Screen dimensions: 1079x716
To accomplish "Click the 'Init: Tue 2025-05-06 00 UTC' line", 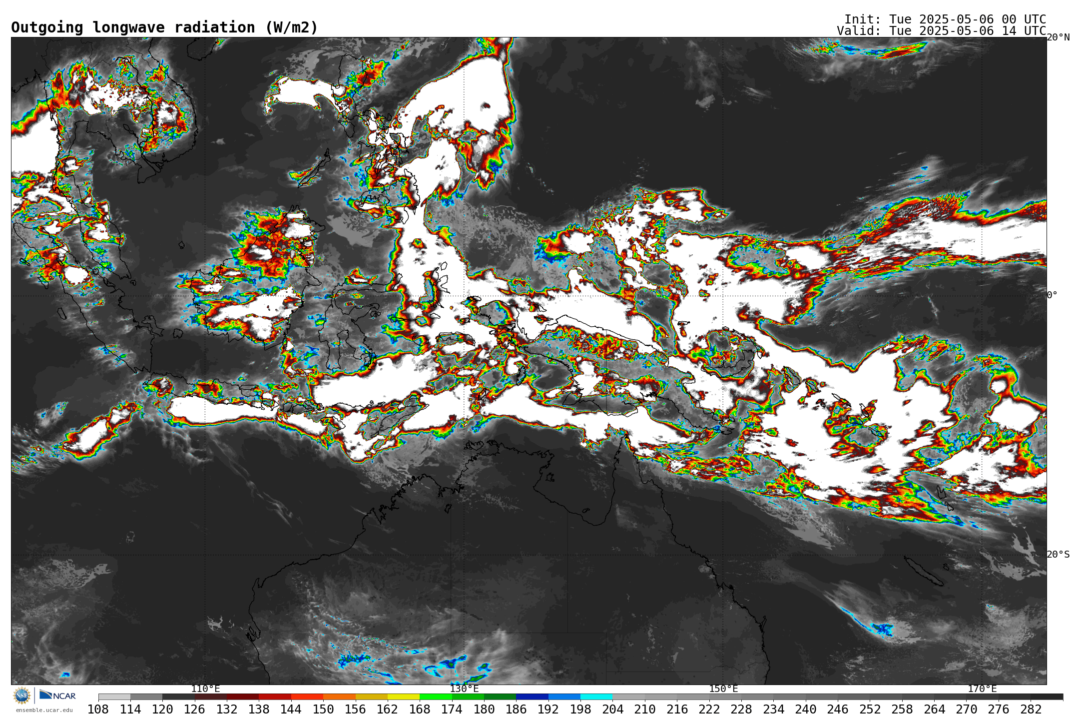I will pyautogui.click(x=945, y=19).
